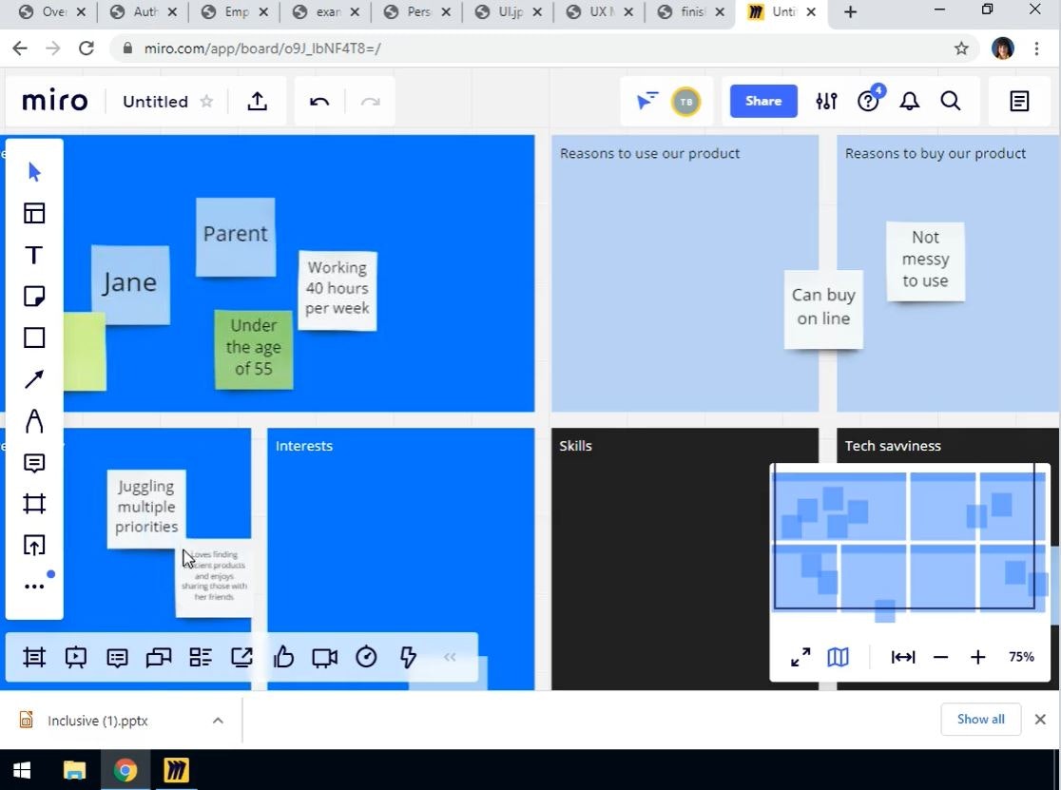This screenshot has width=1061, height=790.
Task: Open the lightning bolt activity icon
Action: tap(408, 657)
